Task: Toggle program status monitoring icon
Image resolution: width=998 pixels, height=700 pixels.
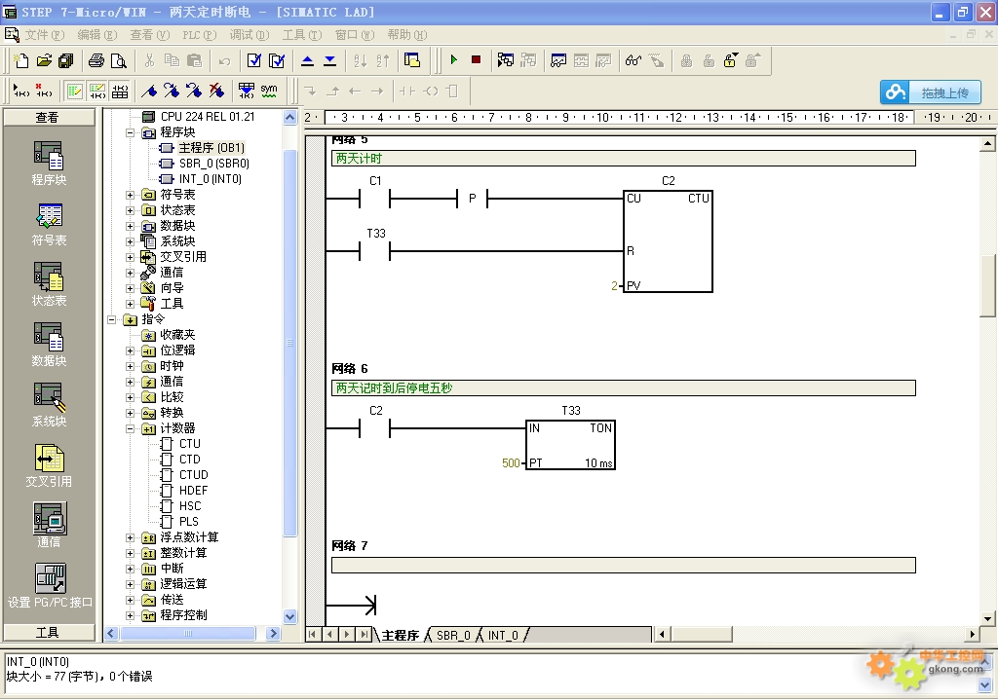Action: pyautogui.click(x=506, y=60)
